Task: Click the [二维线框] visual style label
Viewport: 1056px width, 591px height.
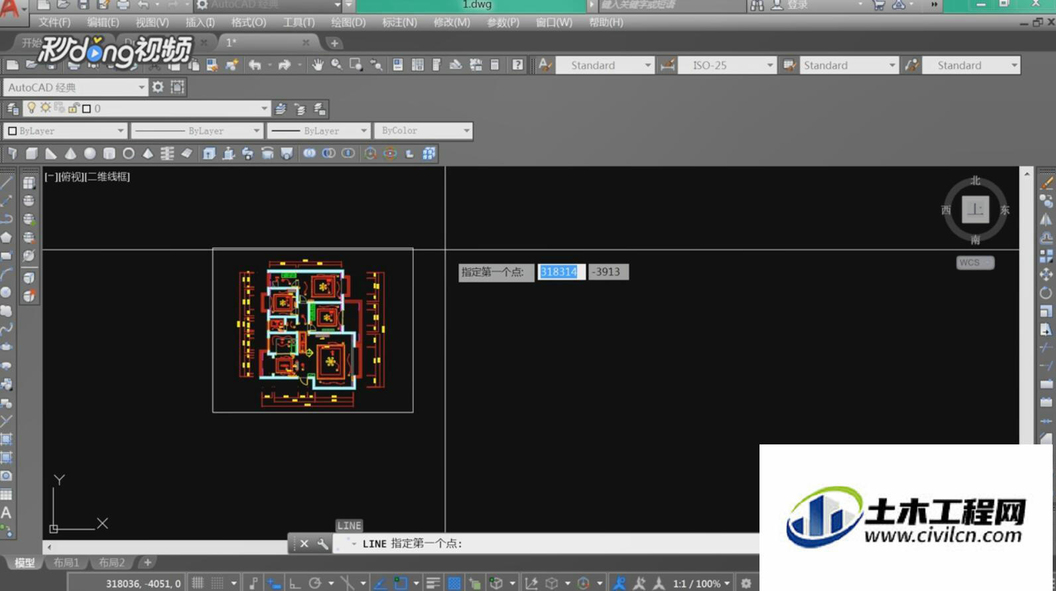Action: pyautogui.click(x=108, y=176)
